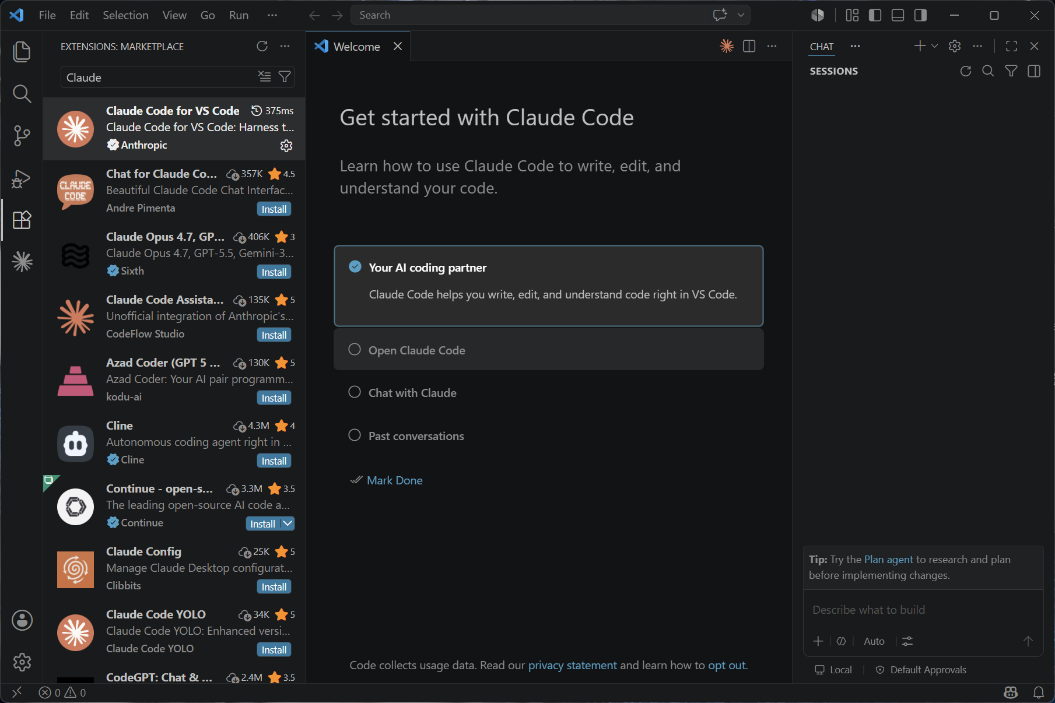Open the Source Control view
Viewport: 1055px width, 703px height.
coord(22,136)
